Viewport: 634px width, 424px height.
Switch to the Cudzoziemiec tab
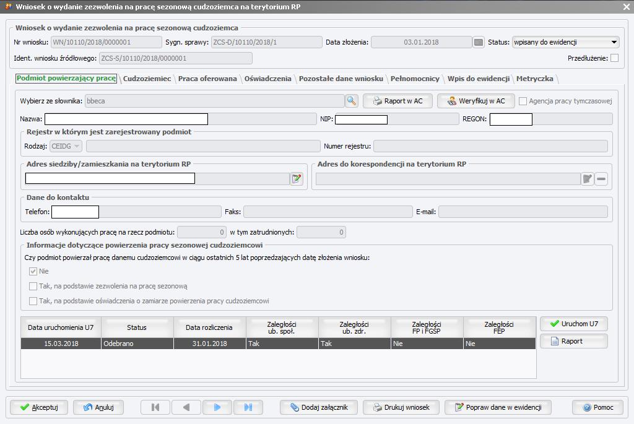click(x=147, y=79)
